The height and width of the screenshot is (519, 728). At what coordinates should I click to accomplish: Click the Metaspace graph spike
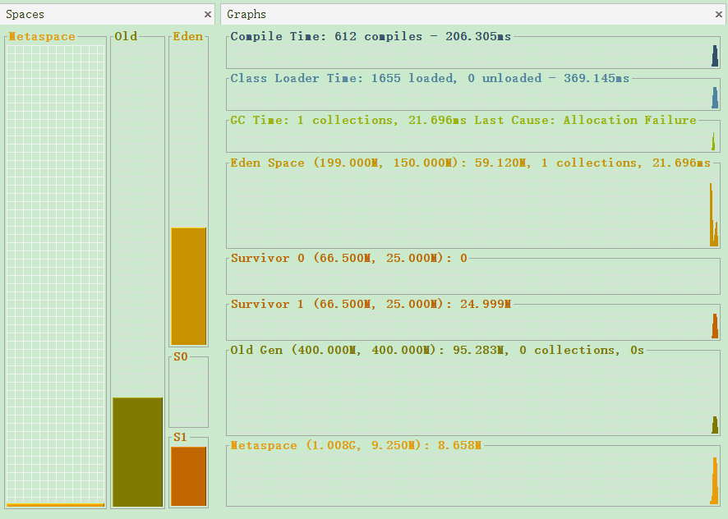pos(715,480)
